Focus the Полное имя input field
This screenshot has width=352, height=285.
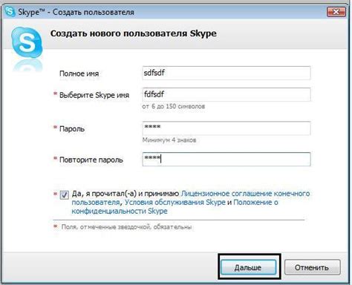[x=226, y=73]
